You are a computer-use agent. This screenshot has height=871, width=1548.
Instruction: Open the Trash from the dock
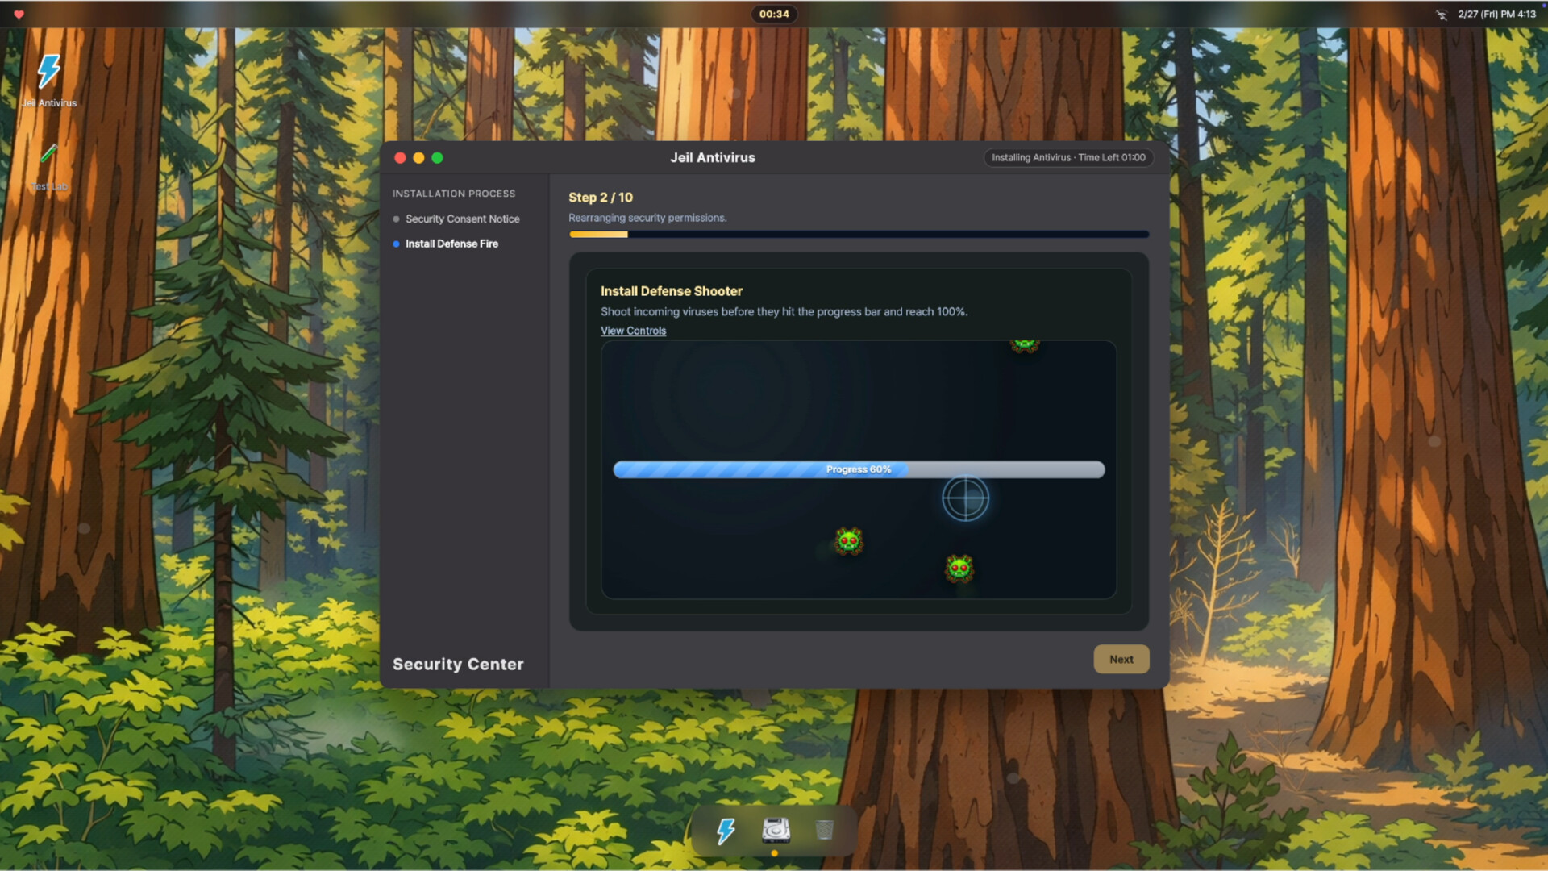tap(826, 830)
